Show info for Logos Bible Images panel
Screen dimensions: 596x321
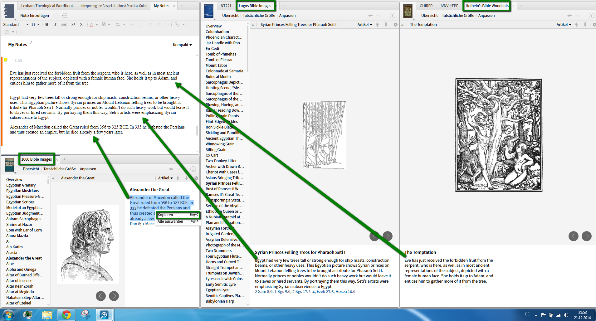pos(393,16)
